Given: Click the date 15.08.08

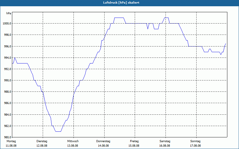Looking at the screenshot, I should [x=134, y=146].
